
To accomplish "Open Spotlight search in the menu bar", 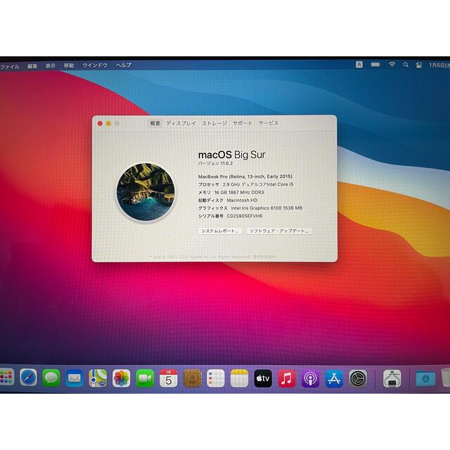I will (406, 65).
